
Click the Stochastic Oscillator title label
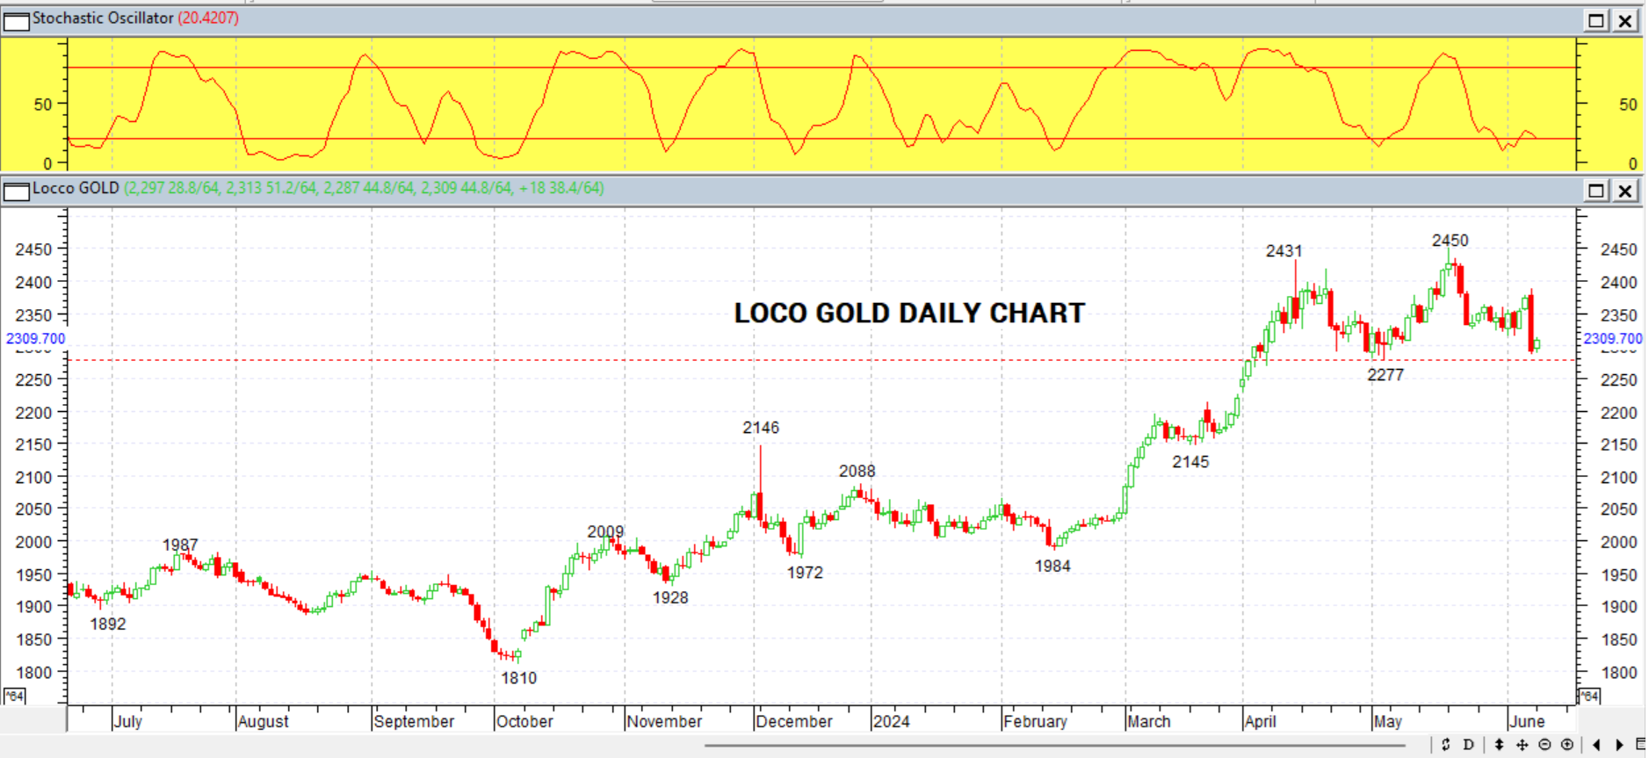click(x=103, y=18)
